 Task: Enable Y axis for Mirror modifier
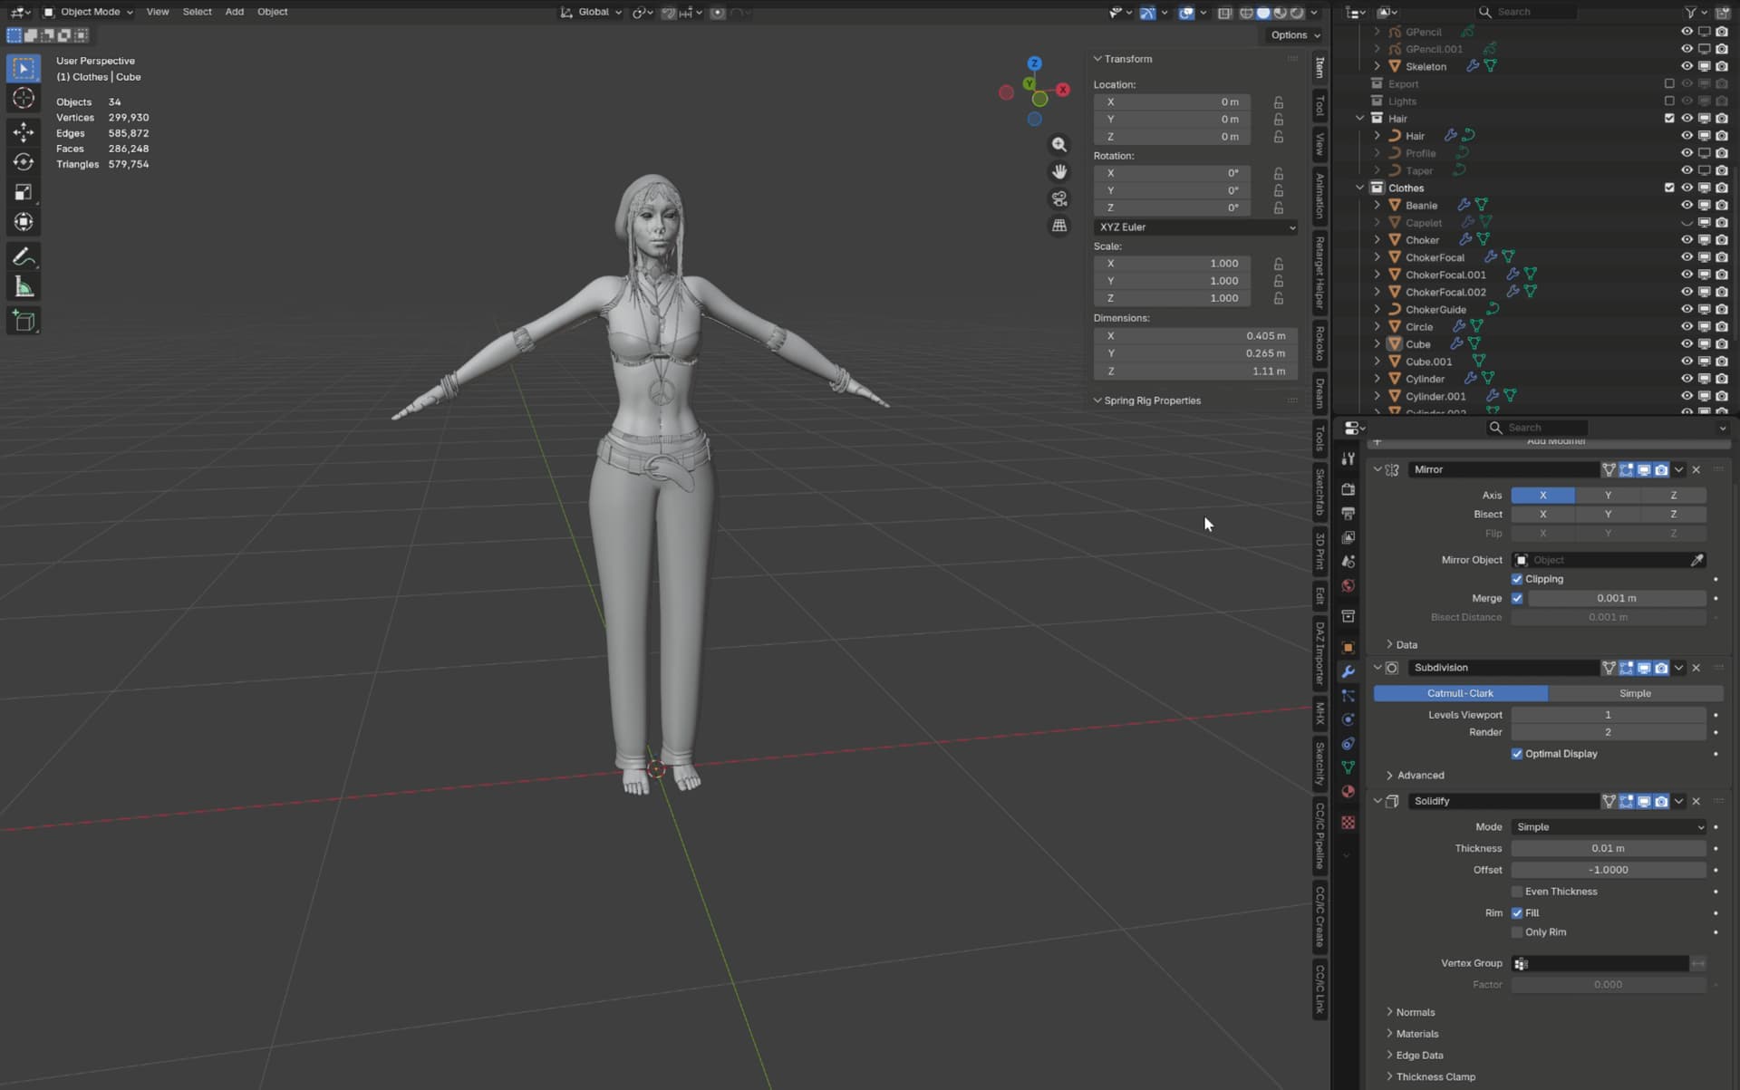click(x=1608, y=496)
